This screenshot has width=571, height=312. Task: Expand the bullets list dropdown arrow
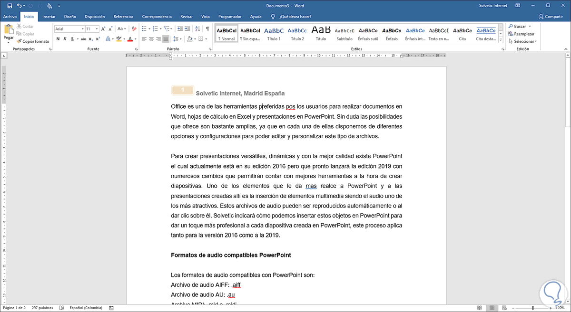point(149,29)
